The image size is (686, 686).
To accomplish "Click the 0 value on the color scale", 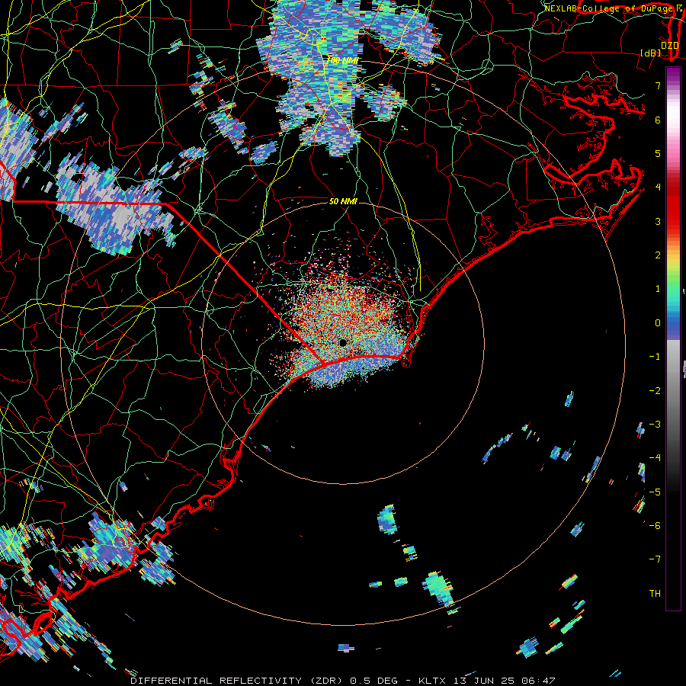I will (x=658, y=323).
